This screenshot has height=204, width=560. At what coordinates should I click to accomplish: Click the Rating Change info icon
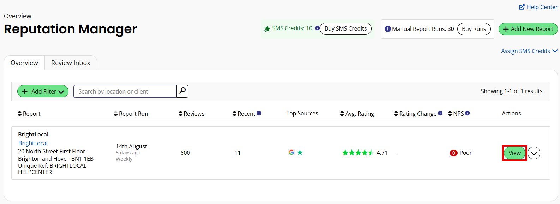click(440, 113)
